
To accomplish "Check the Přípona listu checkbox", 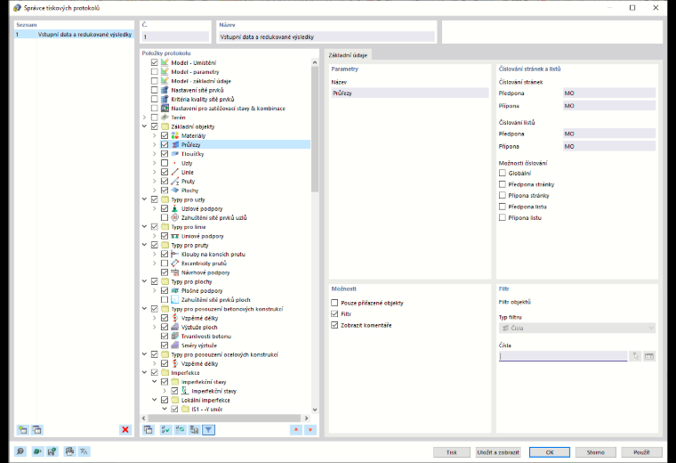I will (503, 218).
